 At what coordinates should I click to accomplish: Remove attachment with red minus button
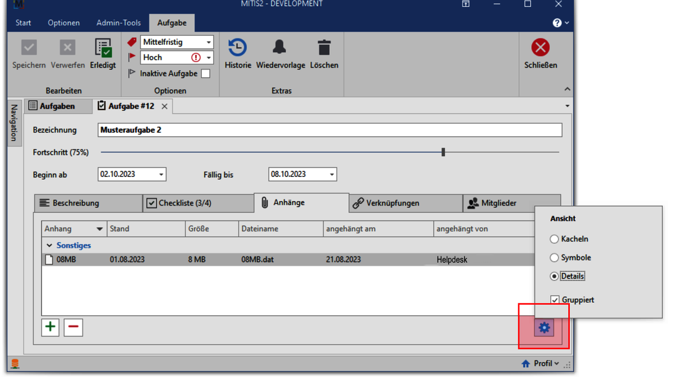[x=73, y=327]
